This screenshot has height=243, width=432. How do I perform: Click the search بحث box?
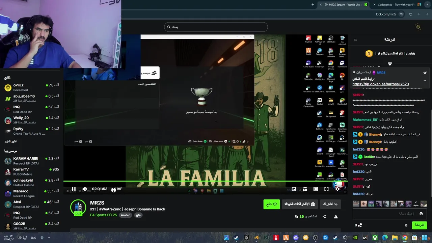pos(216,27)
